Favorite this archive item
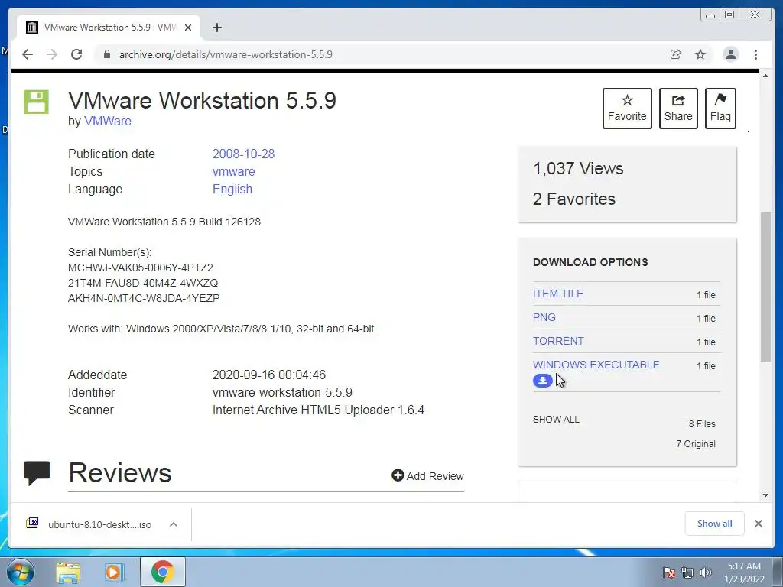783x587 pixels. click(627, 109)
